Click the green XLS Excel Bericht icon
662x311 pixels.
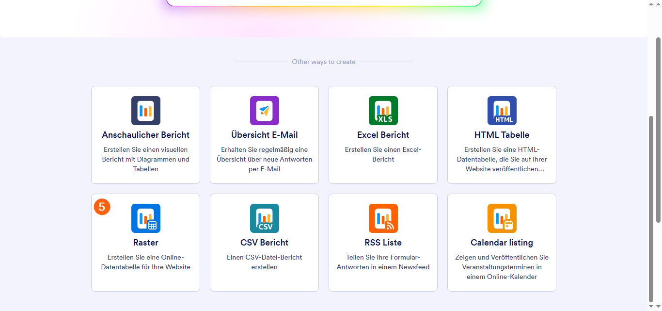[x=383, y=111]
